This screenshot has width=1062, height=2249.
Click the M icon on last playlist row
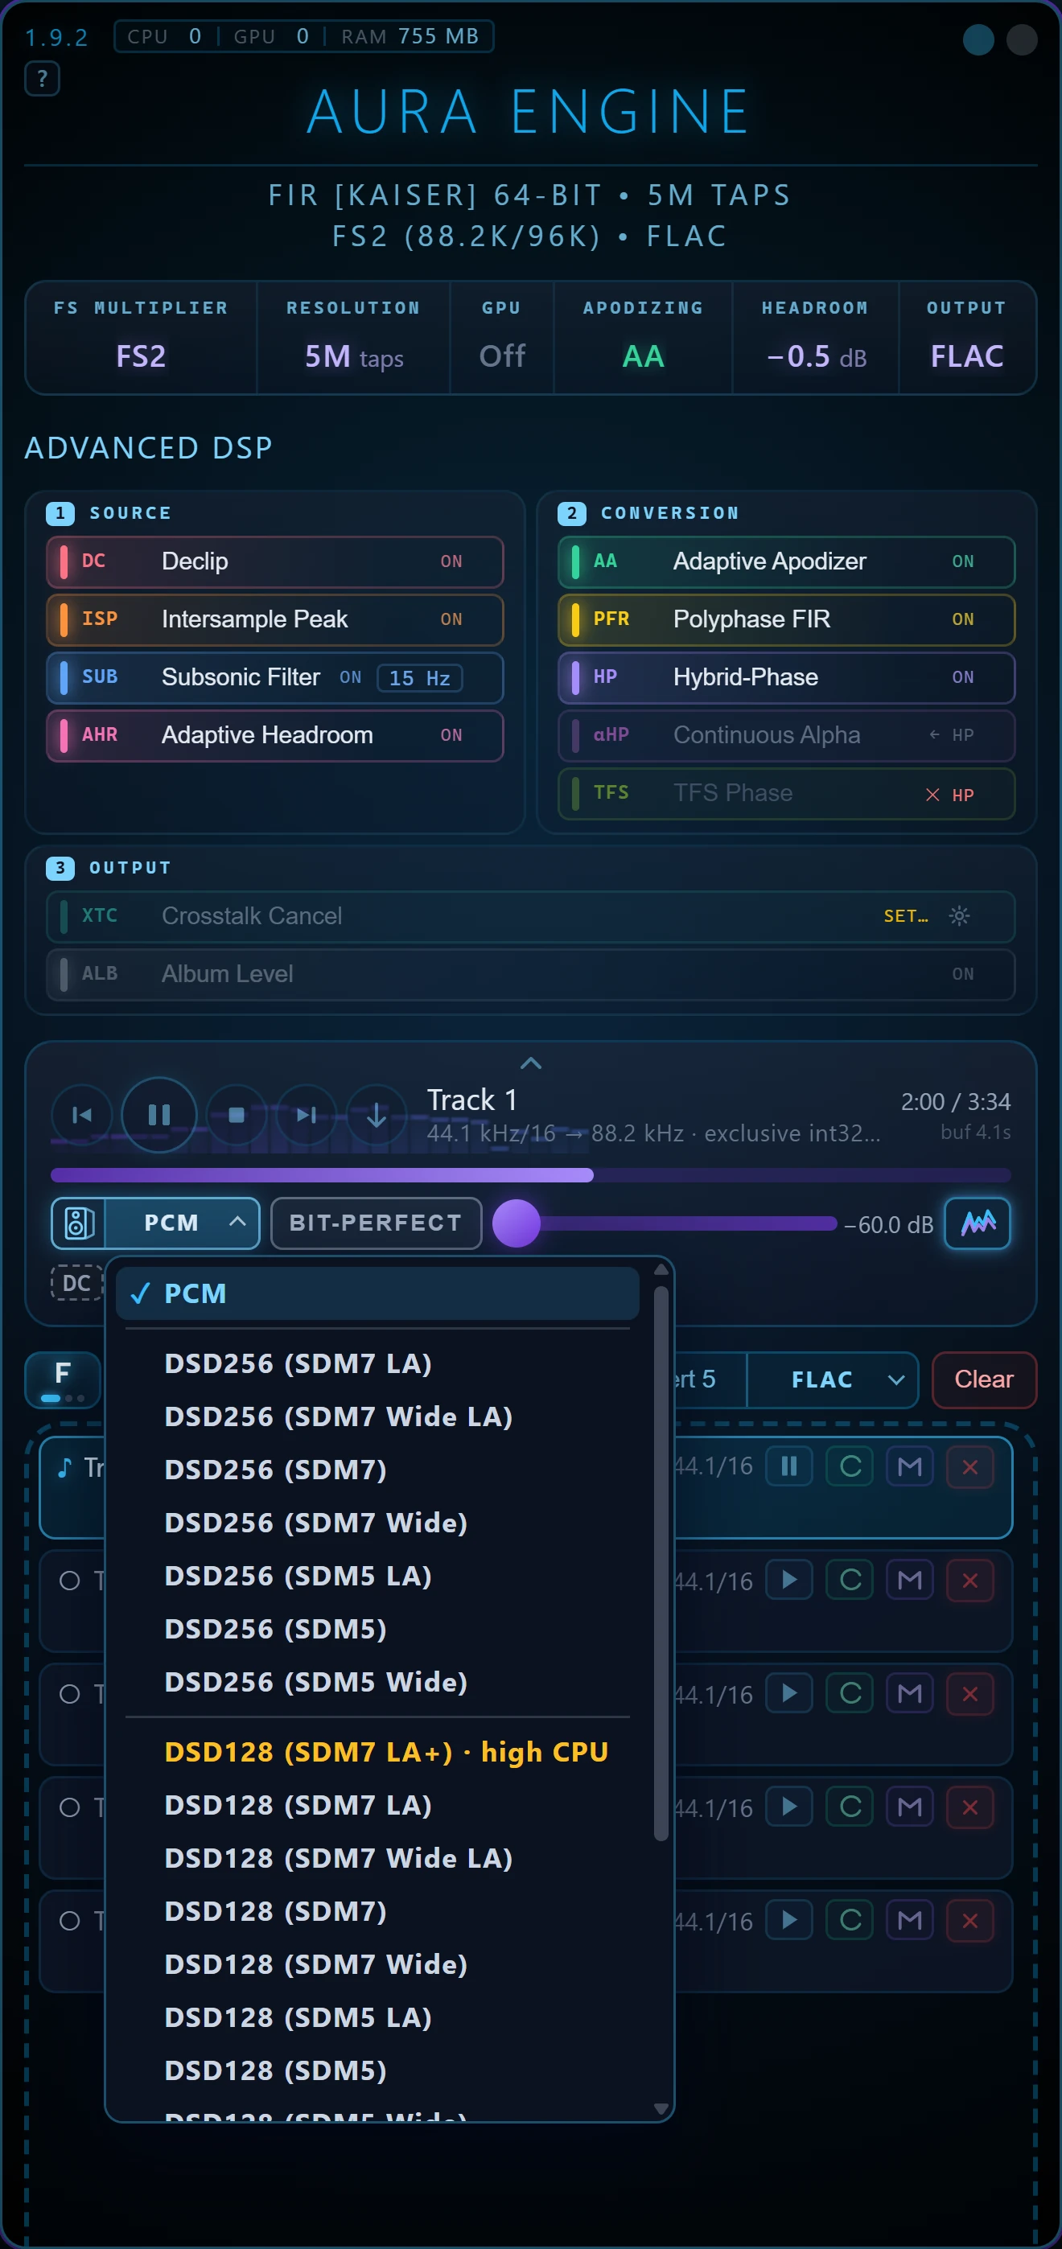pos(910,1921)
